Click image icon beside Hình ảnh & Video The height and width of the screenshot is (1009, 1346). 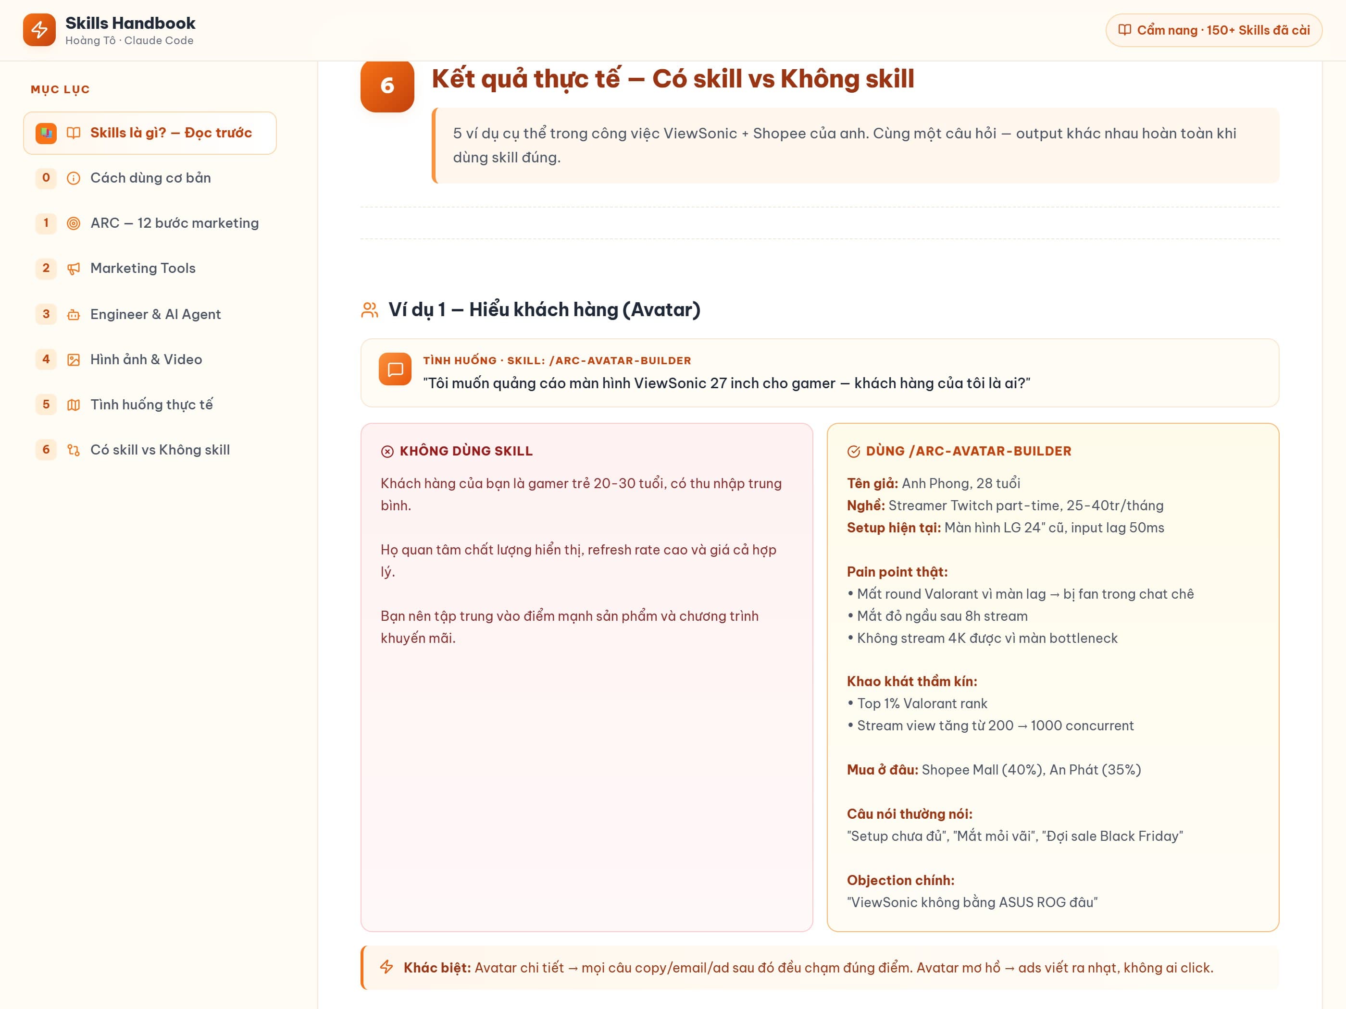[74, 359]
